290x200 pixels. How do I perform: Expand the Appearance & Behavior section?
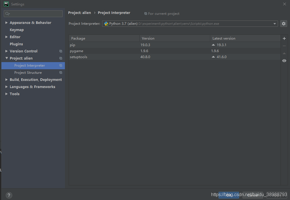point(6,23)
